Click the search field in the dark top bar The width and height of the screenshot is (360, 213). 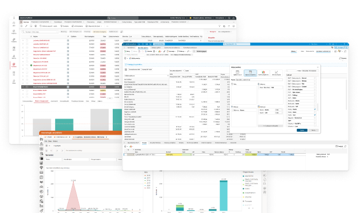point(123,18)
